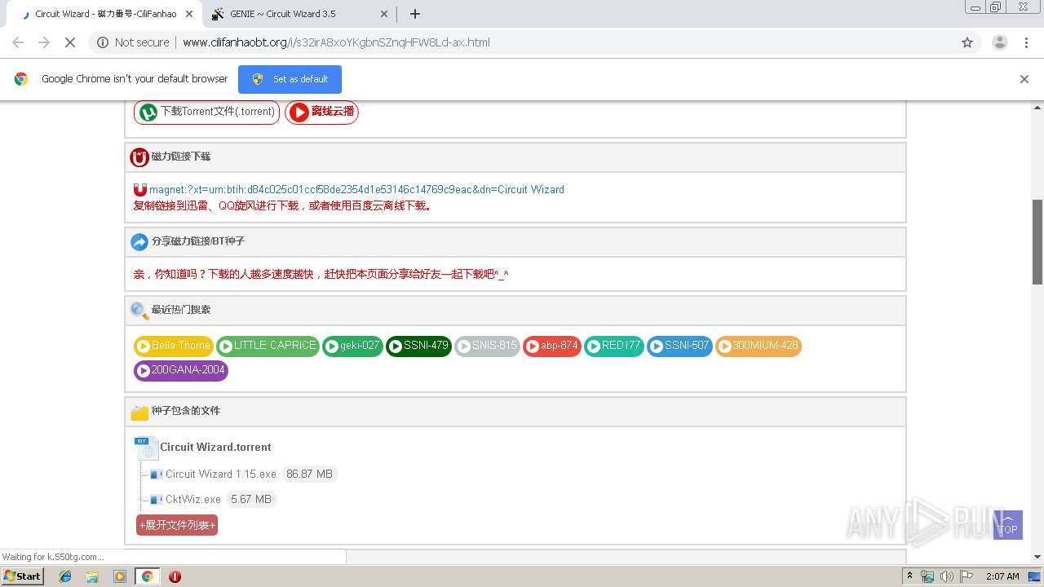The image size is (1044, 587).
Task: Search for LITTLE CAPRICE tag
Action: [x=268, y=346]
